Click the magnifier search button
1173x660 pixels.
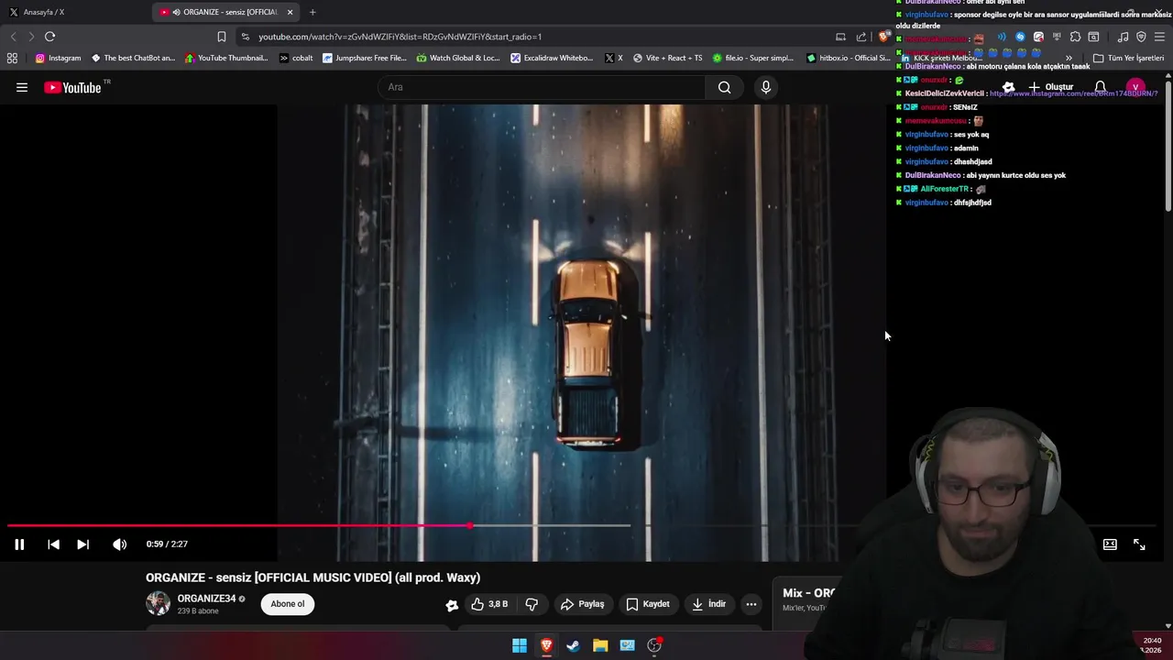pyautogui.click(x=725, y=87)
